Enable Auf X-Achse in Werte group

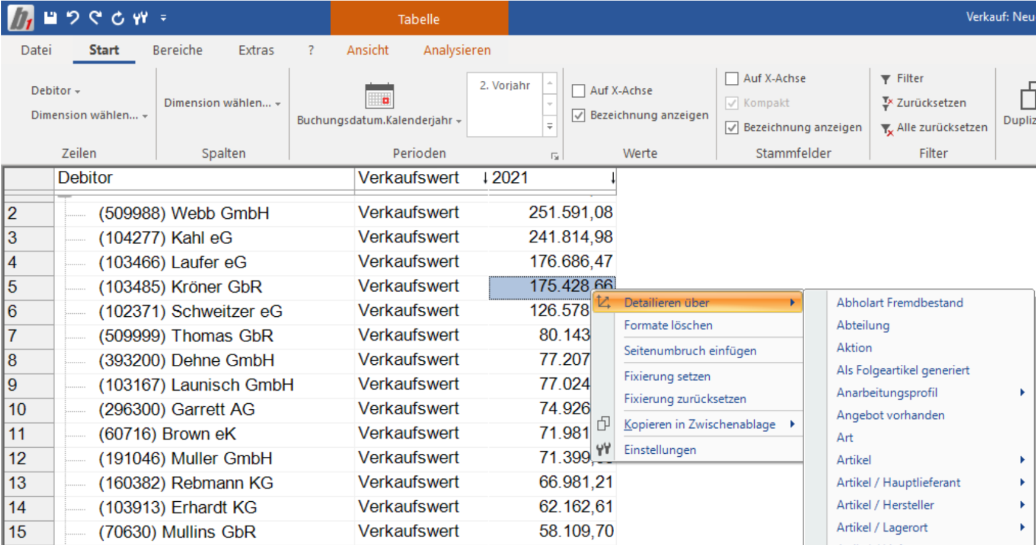pos(578,91)
